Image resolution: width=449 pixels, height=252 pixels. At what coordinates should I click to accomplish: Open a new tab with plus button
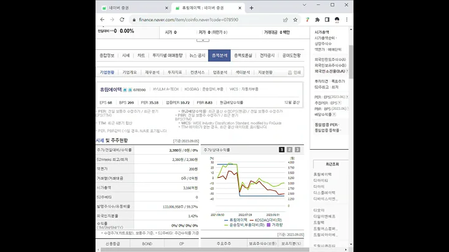click(251, 8)
